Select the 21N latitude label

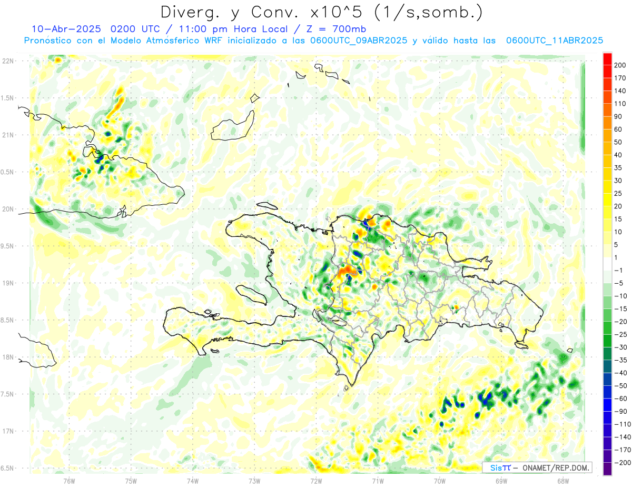tap(8, 135)
